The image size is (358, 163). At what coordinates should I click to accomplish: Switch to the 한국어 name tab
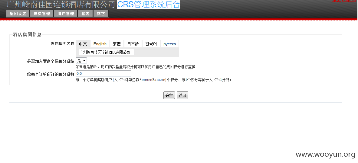(151, 44)
